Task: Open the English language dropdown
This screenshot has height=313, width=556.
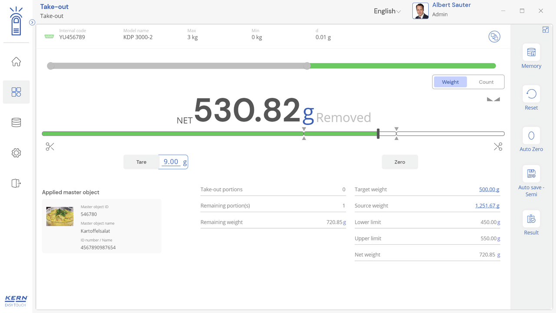Action: coord(387,11)
